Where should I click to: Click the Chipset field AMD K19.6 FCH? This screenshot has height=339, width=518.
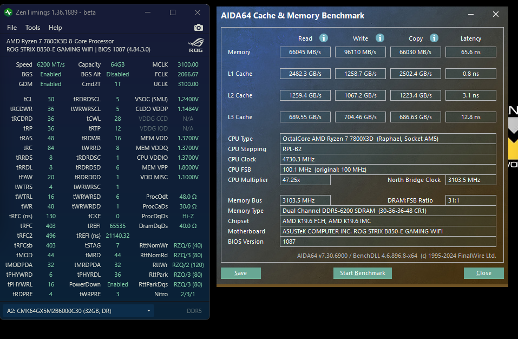tap(388, 221)
